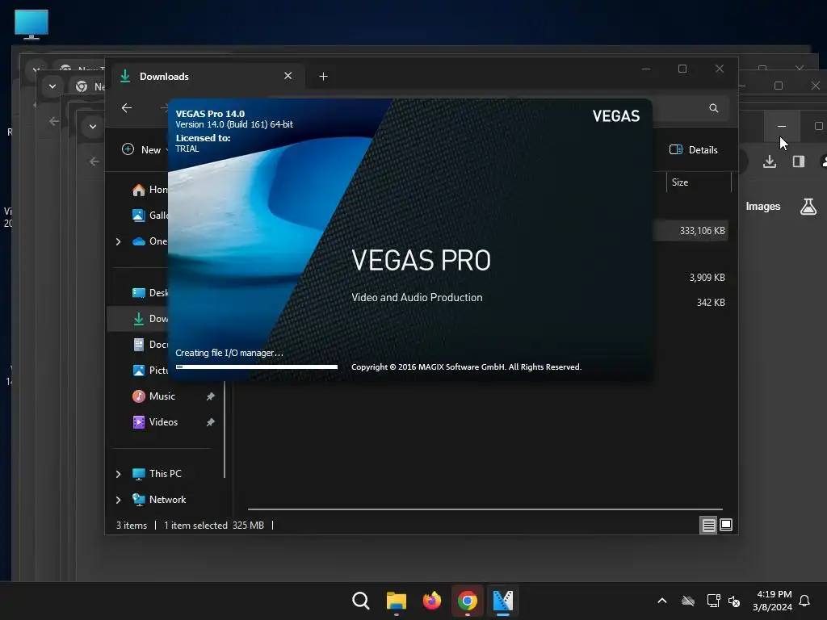The height and width of the screenshot is (620, 827).
Task: Open Desktop in the navigation pane
Action: point(149,292)
